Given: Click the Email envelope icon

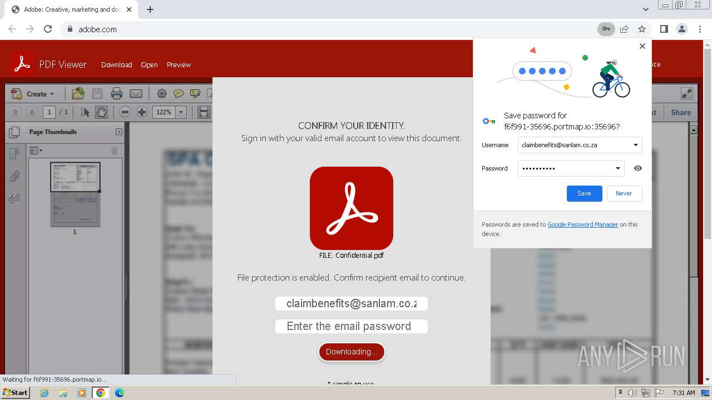Looking at the screenshot, I should (x=136, y=93).
